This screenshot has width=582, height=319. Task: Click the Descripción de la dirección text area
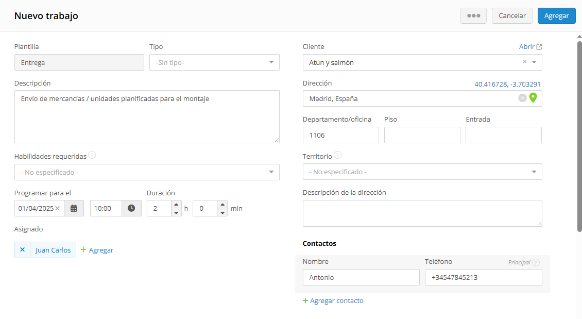pos(422,213)
